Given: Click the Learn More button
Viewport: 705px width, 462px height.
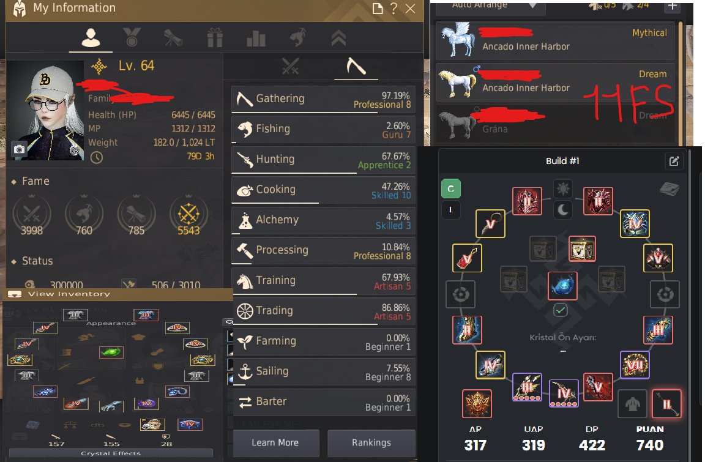Looking at the screenshot, I should (x=275, y=442).
